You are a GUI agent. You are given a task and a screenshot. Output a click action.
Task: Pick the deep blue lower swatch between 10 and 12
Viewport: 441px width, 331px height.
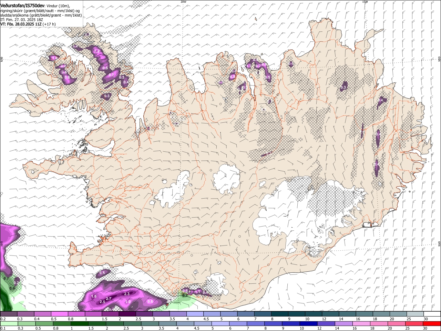(308, 323)
